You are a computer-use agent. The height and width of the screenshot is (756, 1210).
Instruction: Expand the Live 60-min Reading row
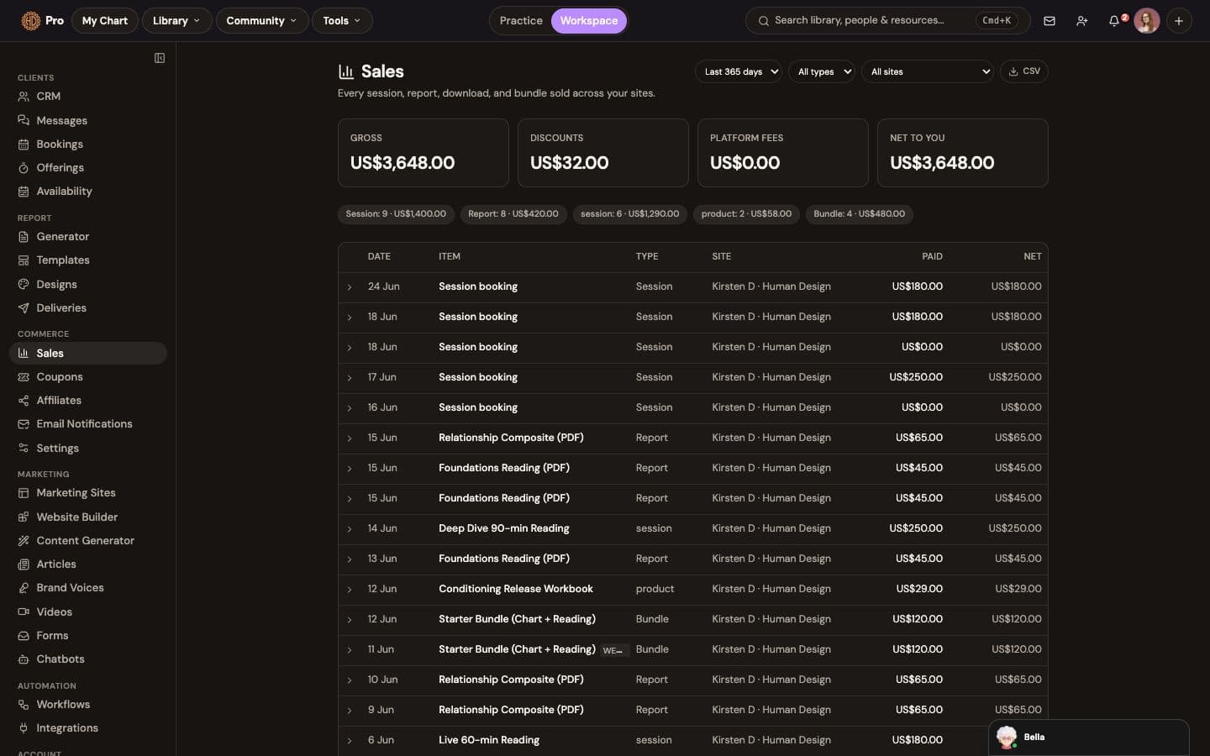[350, 741]
